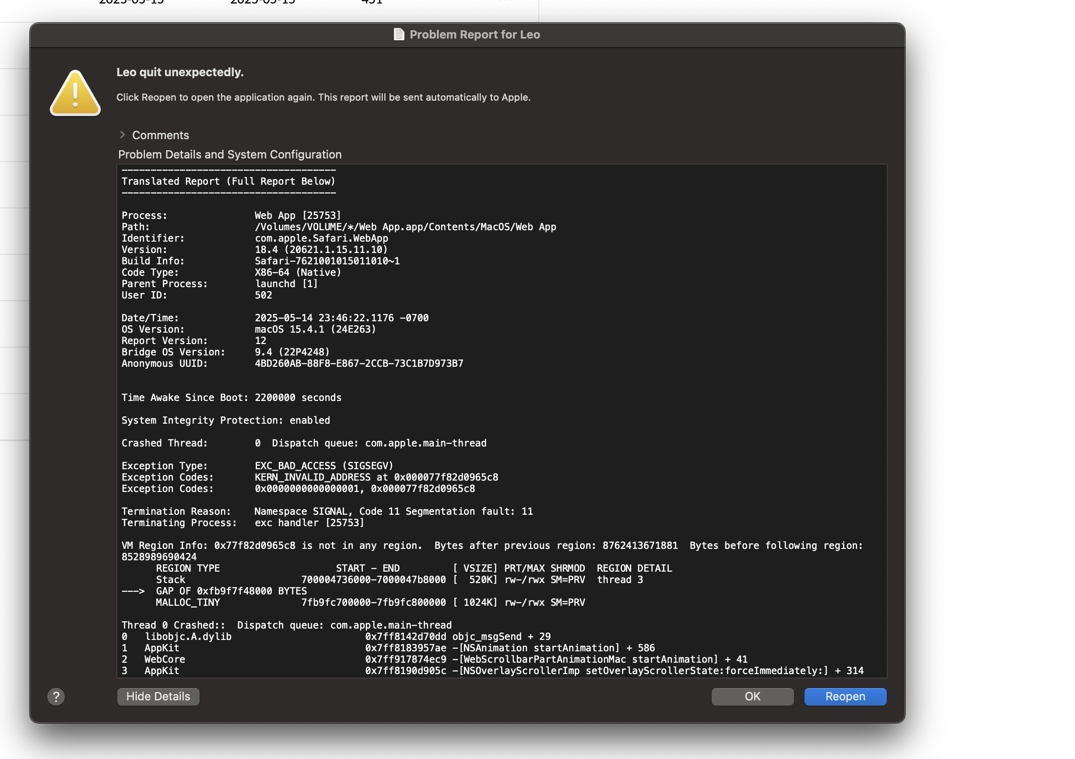Click 'Time Awake Since Boot: 2200000 seconds' line
Image resolution: width=1075 pixels, height=759 pixels.
[231, 397]
